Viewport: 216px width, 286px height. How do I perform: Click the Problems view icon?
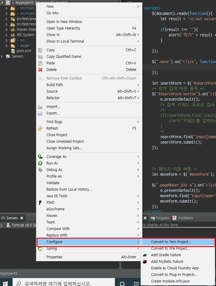point(175,218)
